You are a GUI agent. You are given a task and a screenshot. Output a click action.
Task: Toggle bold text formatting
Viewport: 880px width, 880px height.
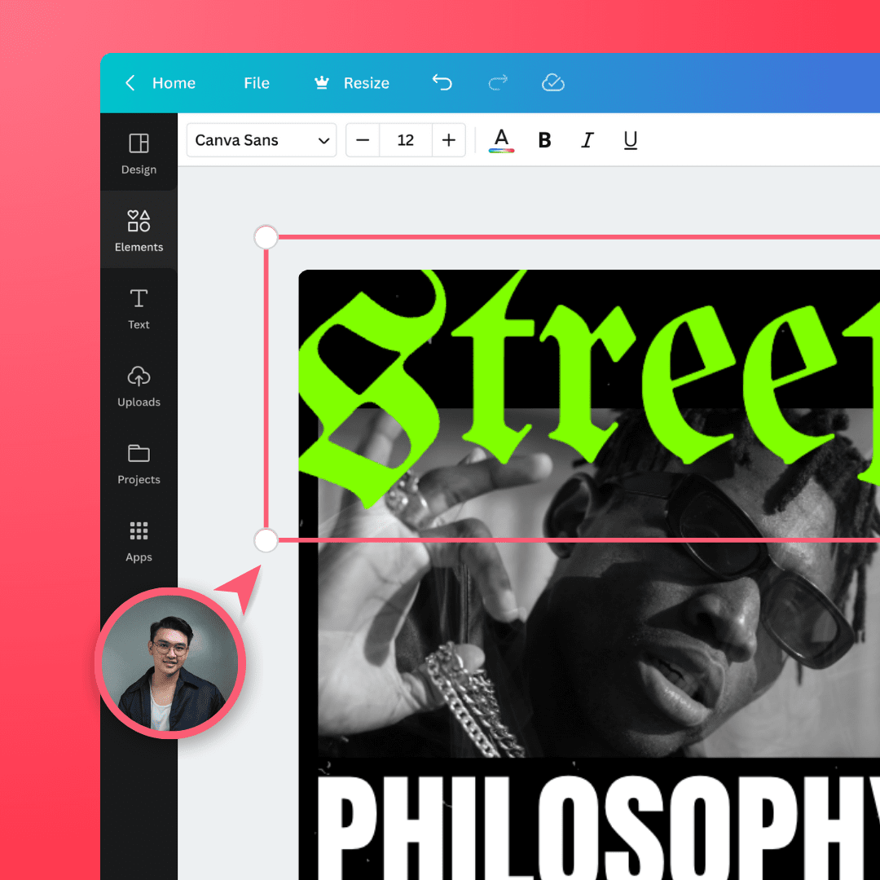545,140
